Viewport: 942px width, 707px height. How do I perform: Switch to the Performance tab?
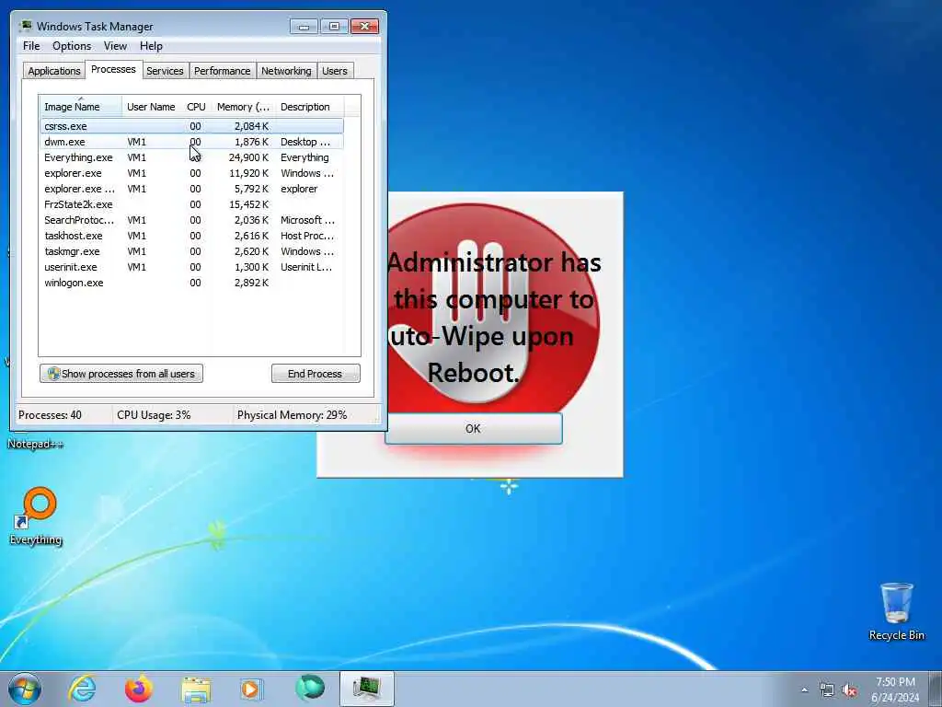pos(222,71)
